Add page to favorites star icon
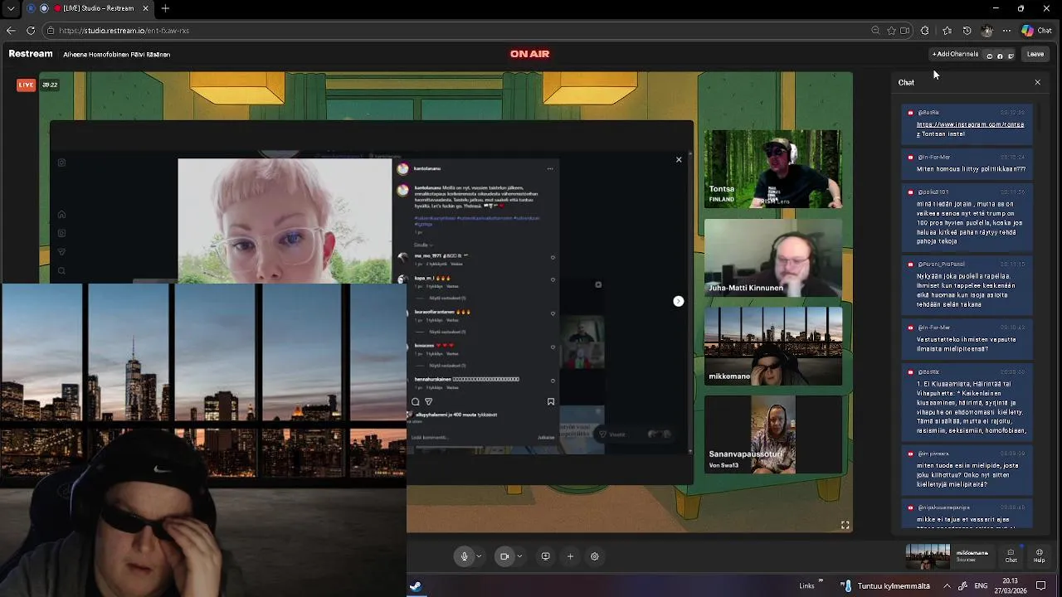Screen dimensions: 1062x597 click(891, 31)
